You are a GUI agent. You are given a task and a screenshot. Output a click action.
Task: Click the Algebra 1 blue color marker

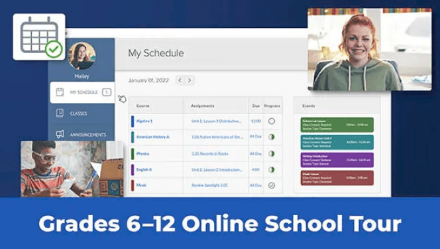tap(133, 121)
